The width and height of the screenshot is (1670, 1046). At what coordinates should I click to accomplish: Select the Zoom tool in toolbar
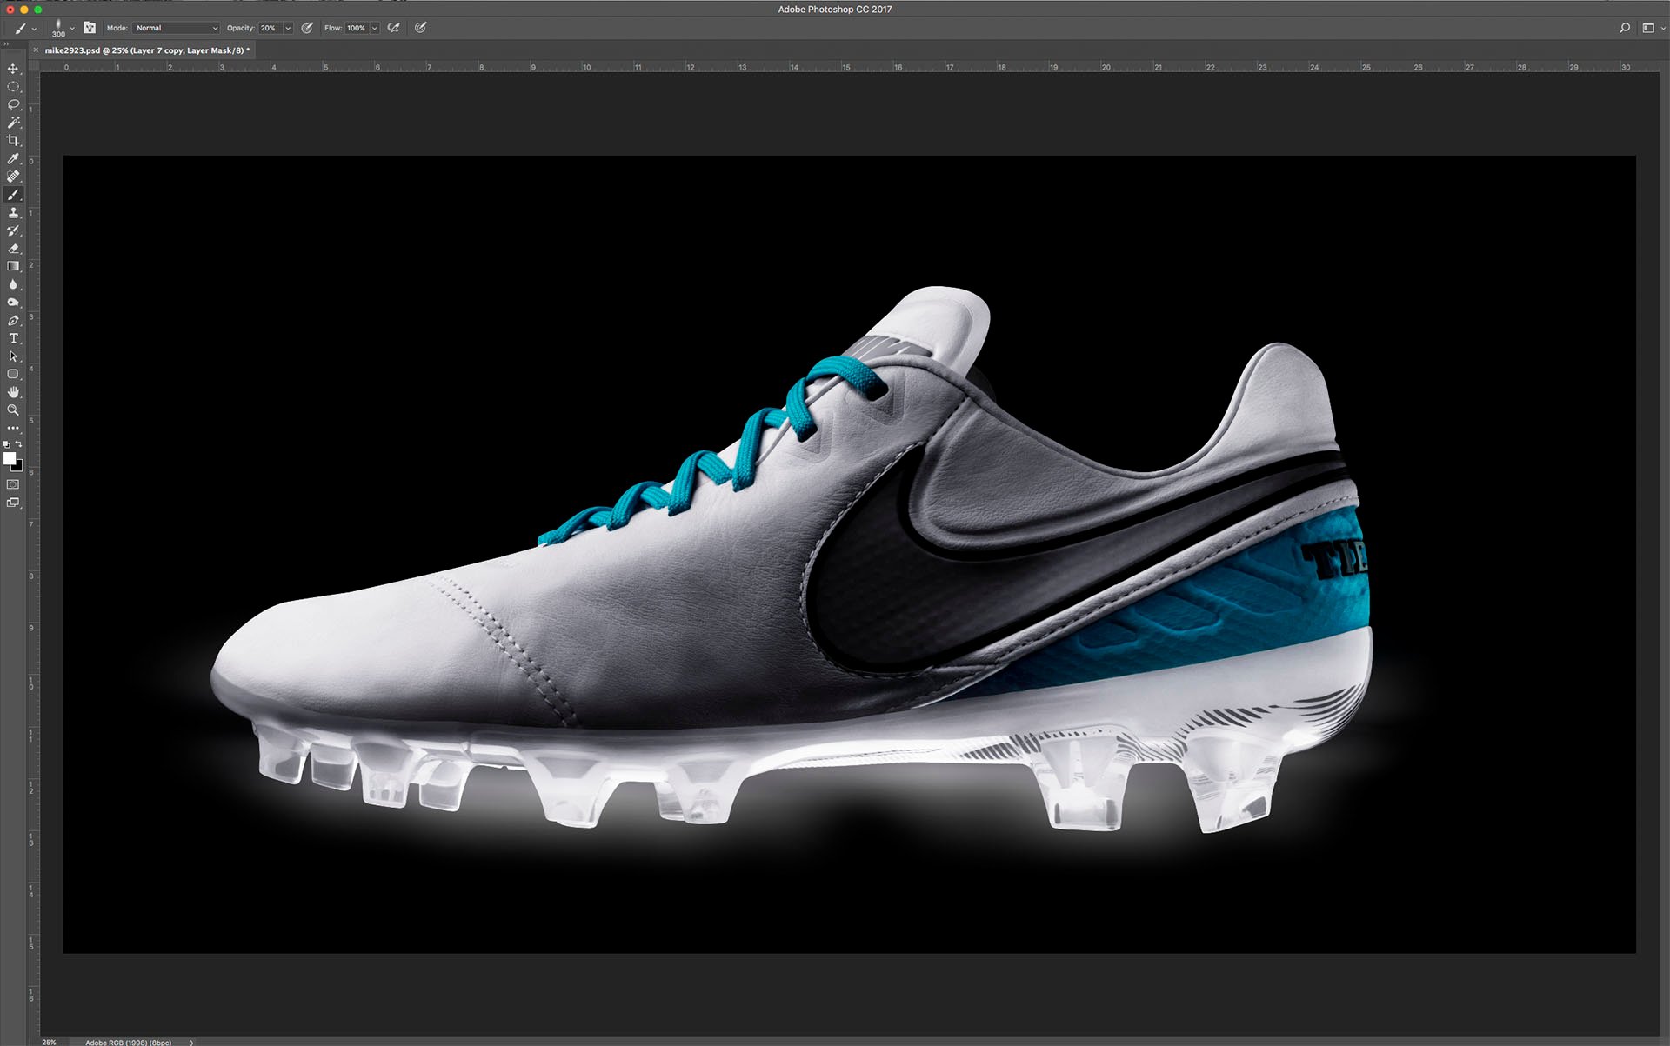13,410
